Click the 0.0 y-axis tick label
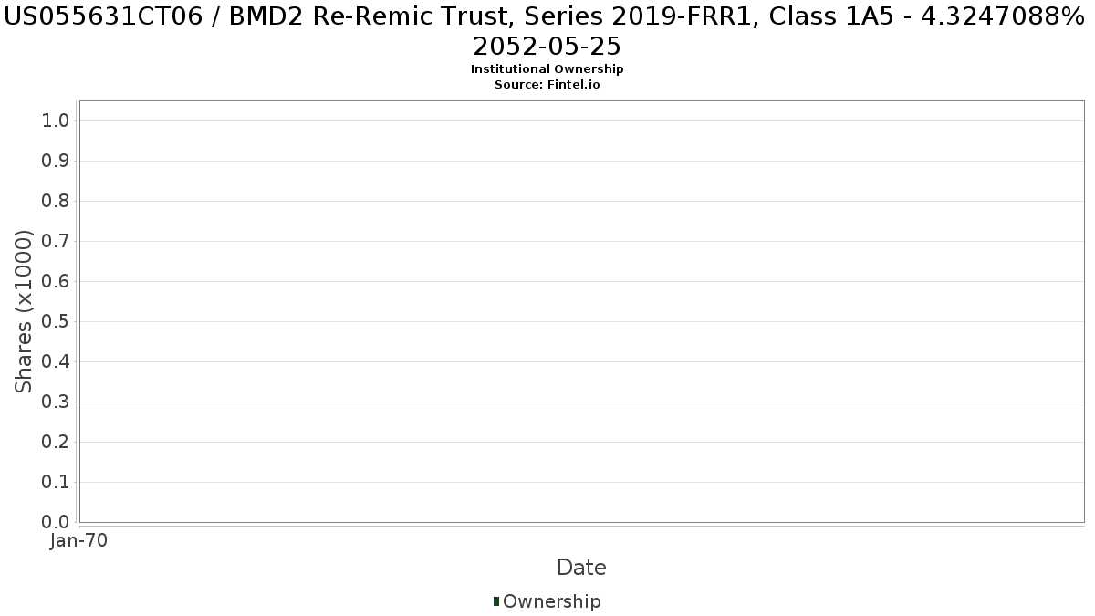 (x=56, y=523)
